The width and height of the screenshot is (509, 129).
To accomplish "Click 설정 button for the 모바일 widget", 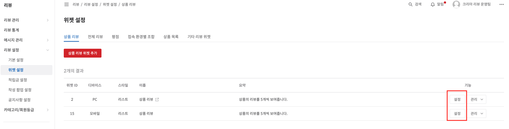I will 457,113.
